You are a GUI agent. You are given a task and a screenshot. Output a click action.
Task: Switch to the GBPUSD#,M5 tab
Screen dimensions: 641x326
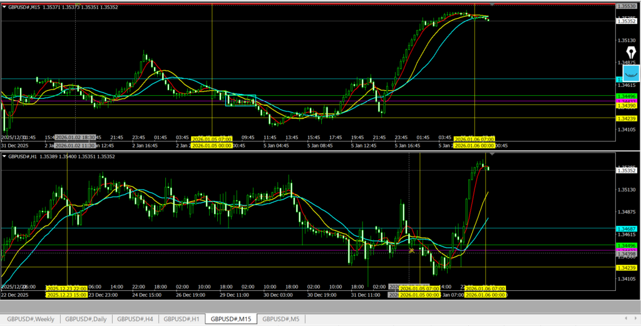pos(281,319)
